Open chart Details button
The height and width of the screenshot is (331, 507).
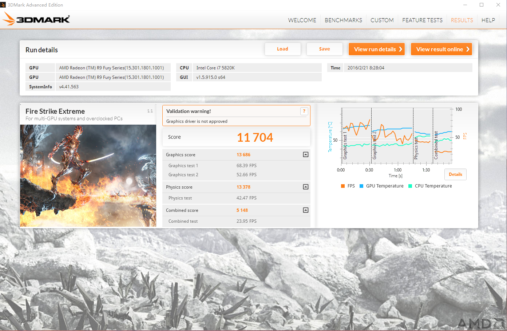click(455, 174)
